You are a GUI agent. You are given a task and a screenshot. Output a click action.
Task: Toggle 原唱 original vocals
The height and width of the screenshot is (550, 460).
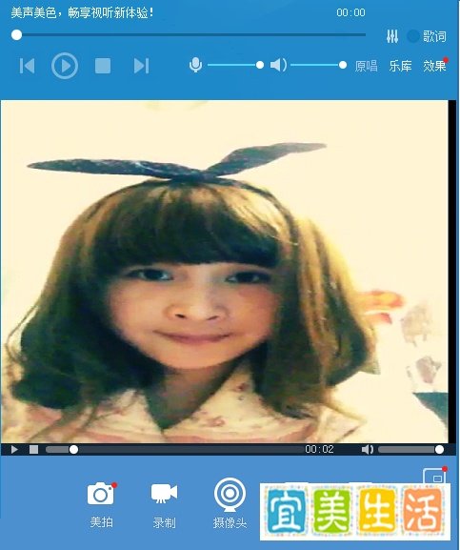tap(366, 66)
